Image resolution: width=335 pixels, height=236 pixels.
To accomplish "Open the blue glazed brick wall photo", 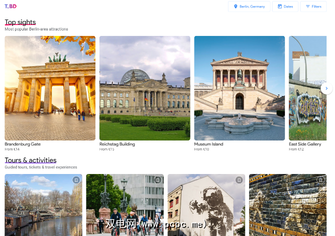I will (288, 205).
